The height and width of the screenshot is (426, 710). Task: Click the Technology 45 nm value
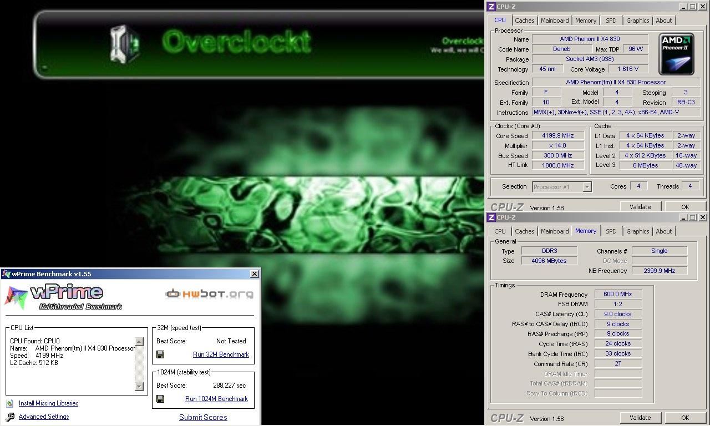(x=547, y=69)
